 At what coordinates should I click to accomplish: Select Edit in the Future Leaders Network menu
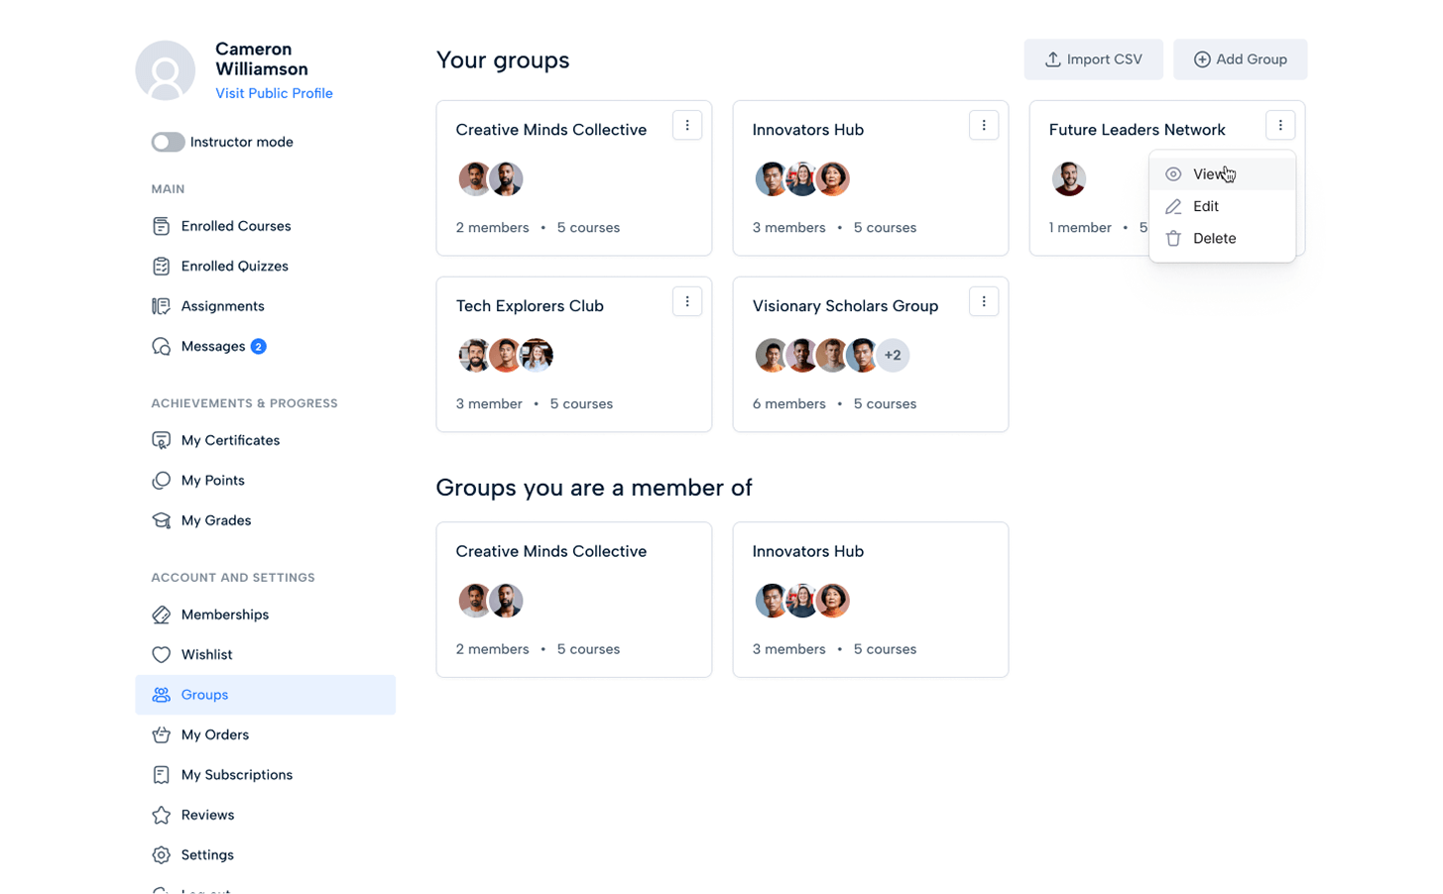pyautogui.click(x=1205, y=206)
